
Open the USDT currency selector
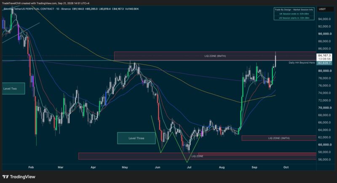coord(322,9)
